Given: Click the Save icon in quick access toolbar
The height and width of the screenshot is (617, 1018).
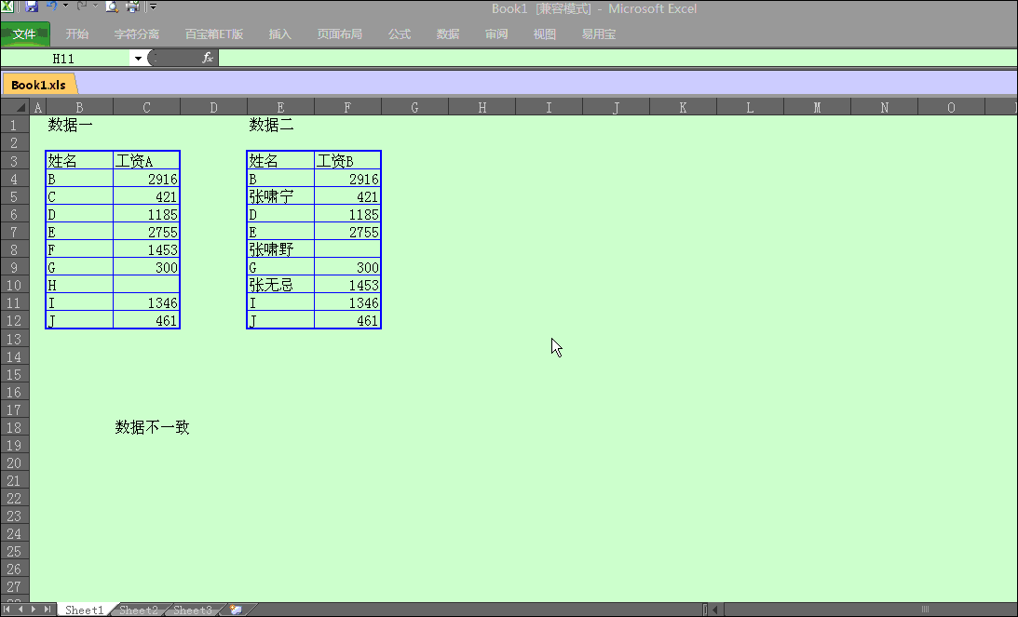Looking at the screenshot, I should tap(32, 7).
